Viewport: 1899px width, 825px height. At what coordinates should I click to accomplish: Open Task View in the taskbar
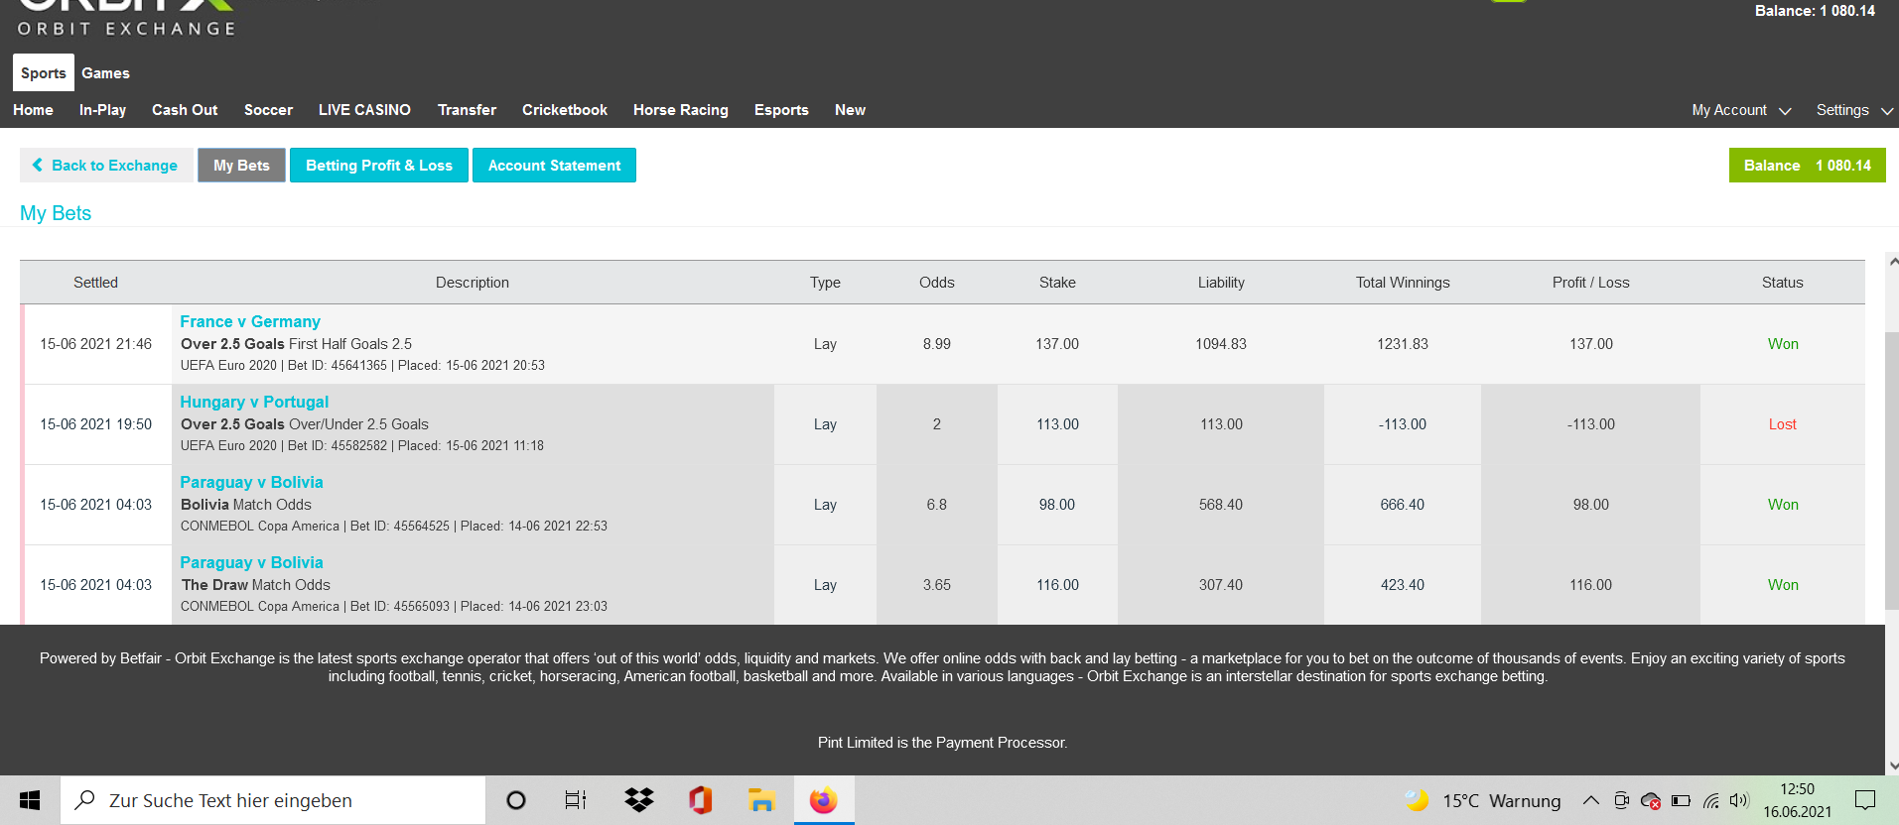(576, 800)
